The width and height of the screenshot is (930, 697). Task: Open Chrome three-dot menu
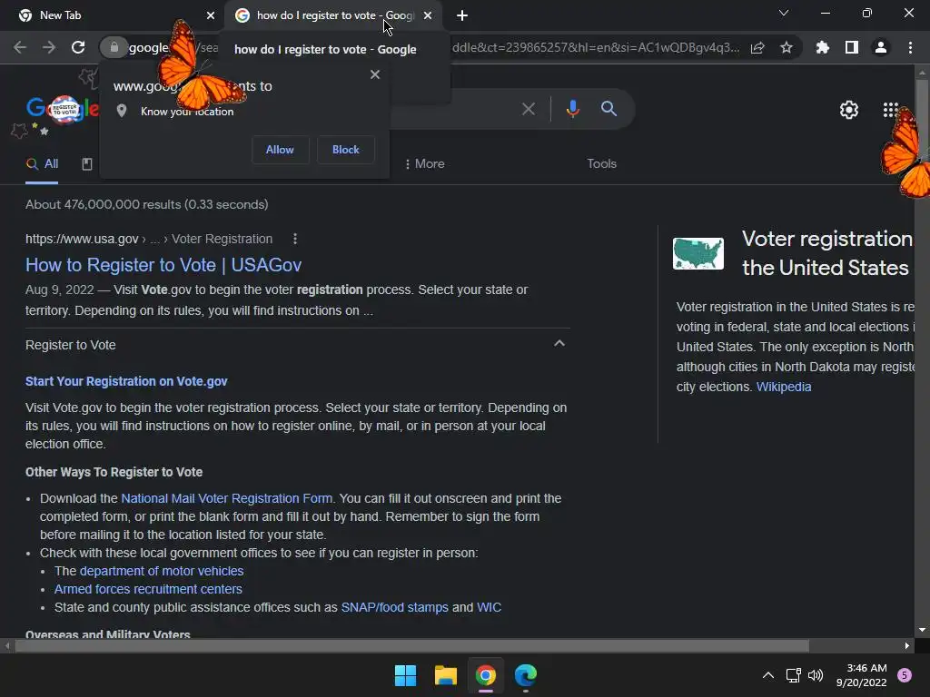[x=910, y=47]
